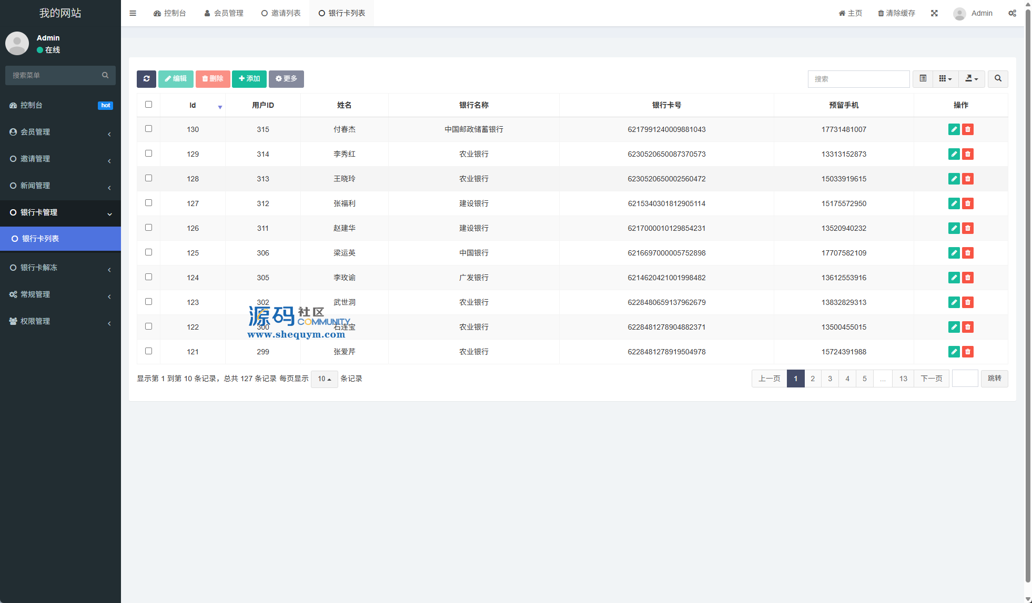Click the magnifier search button beside the export icon
The height and width of the screenshot is (603, 1032).
coord(998,79)
